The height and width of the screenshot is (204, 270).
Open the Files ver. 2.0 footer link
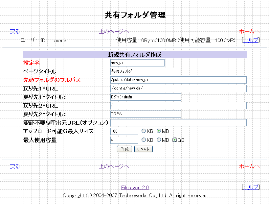pyautogui.click(x=135, y=188)
